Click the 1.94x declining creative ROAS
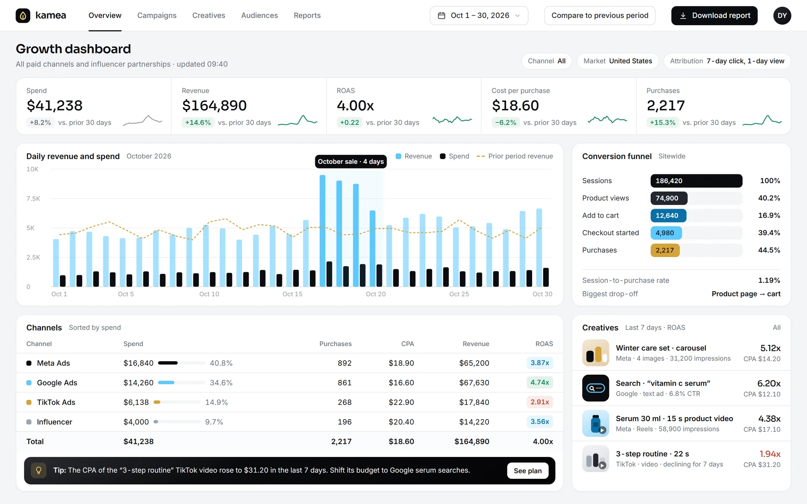Screen dimensions: 807x504 [770, 454]
